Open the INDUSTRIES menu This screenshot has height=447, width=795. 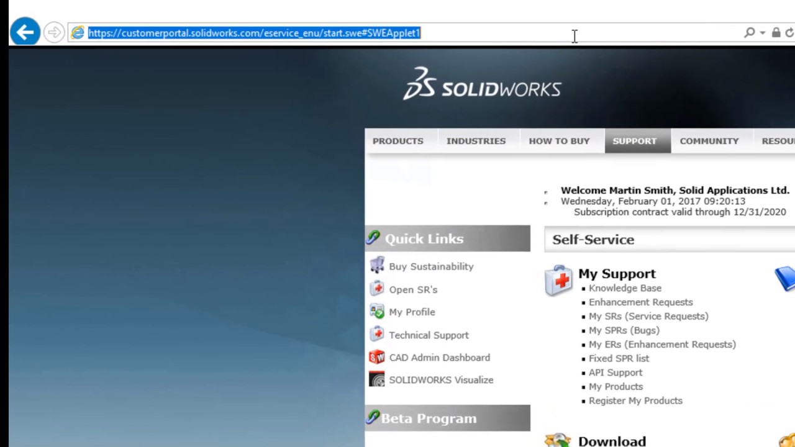pos(476,141)
